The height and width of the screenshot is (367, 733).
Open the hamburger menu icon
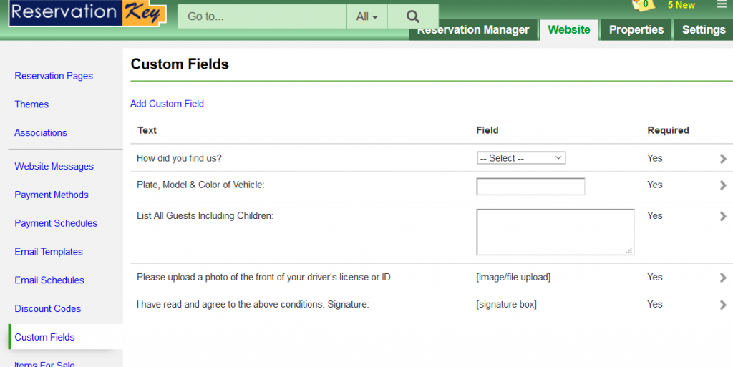(x=721, y=5)
